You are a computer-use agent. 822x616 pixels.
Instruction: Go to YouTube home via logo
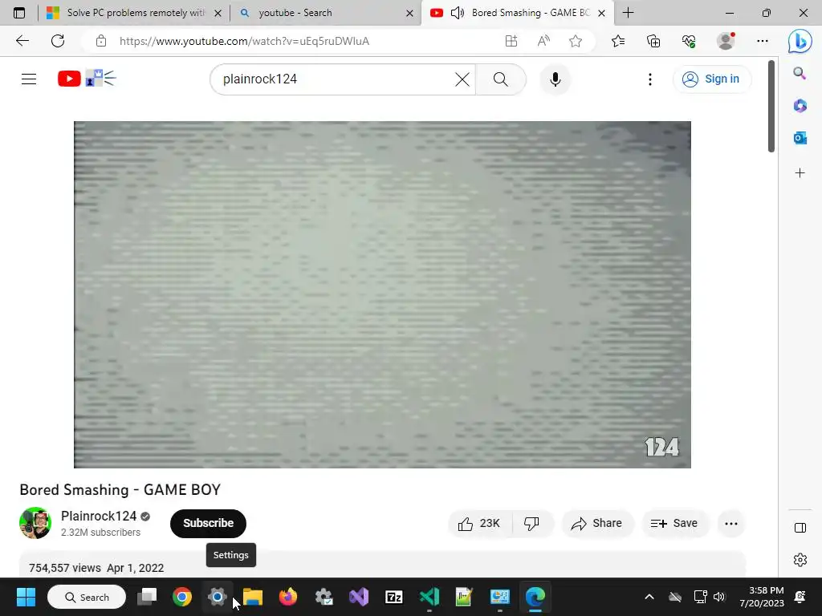click(x=87, y=79)
